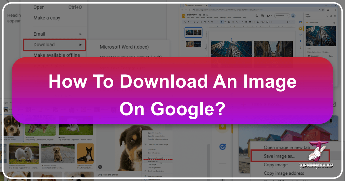Open the shape tool in the Slides toolbar
This screenshot has height=181, width=345.
point(233,22)
